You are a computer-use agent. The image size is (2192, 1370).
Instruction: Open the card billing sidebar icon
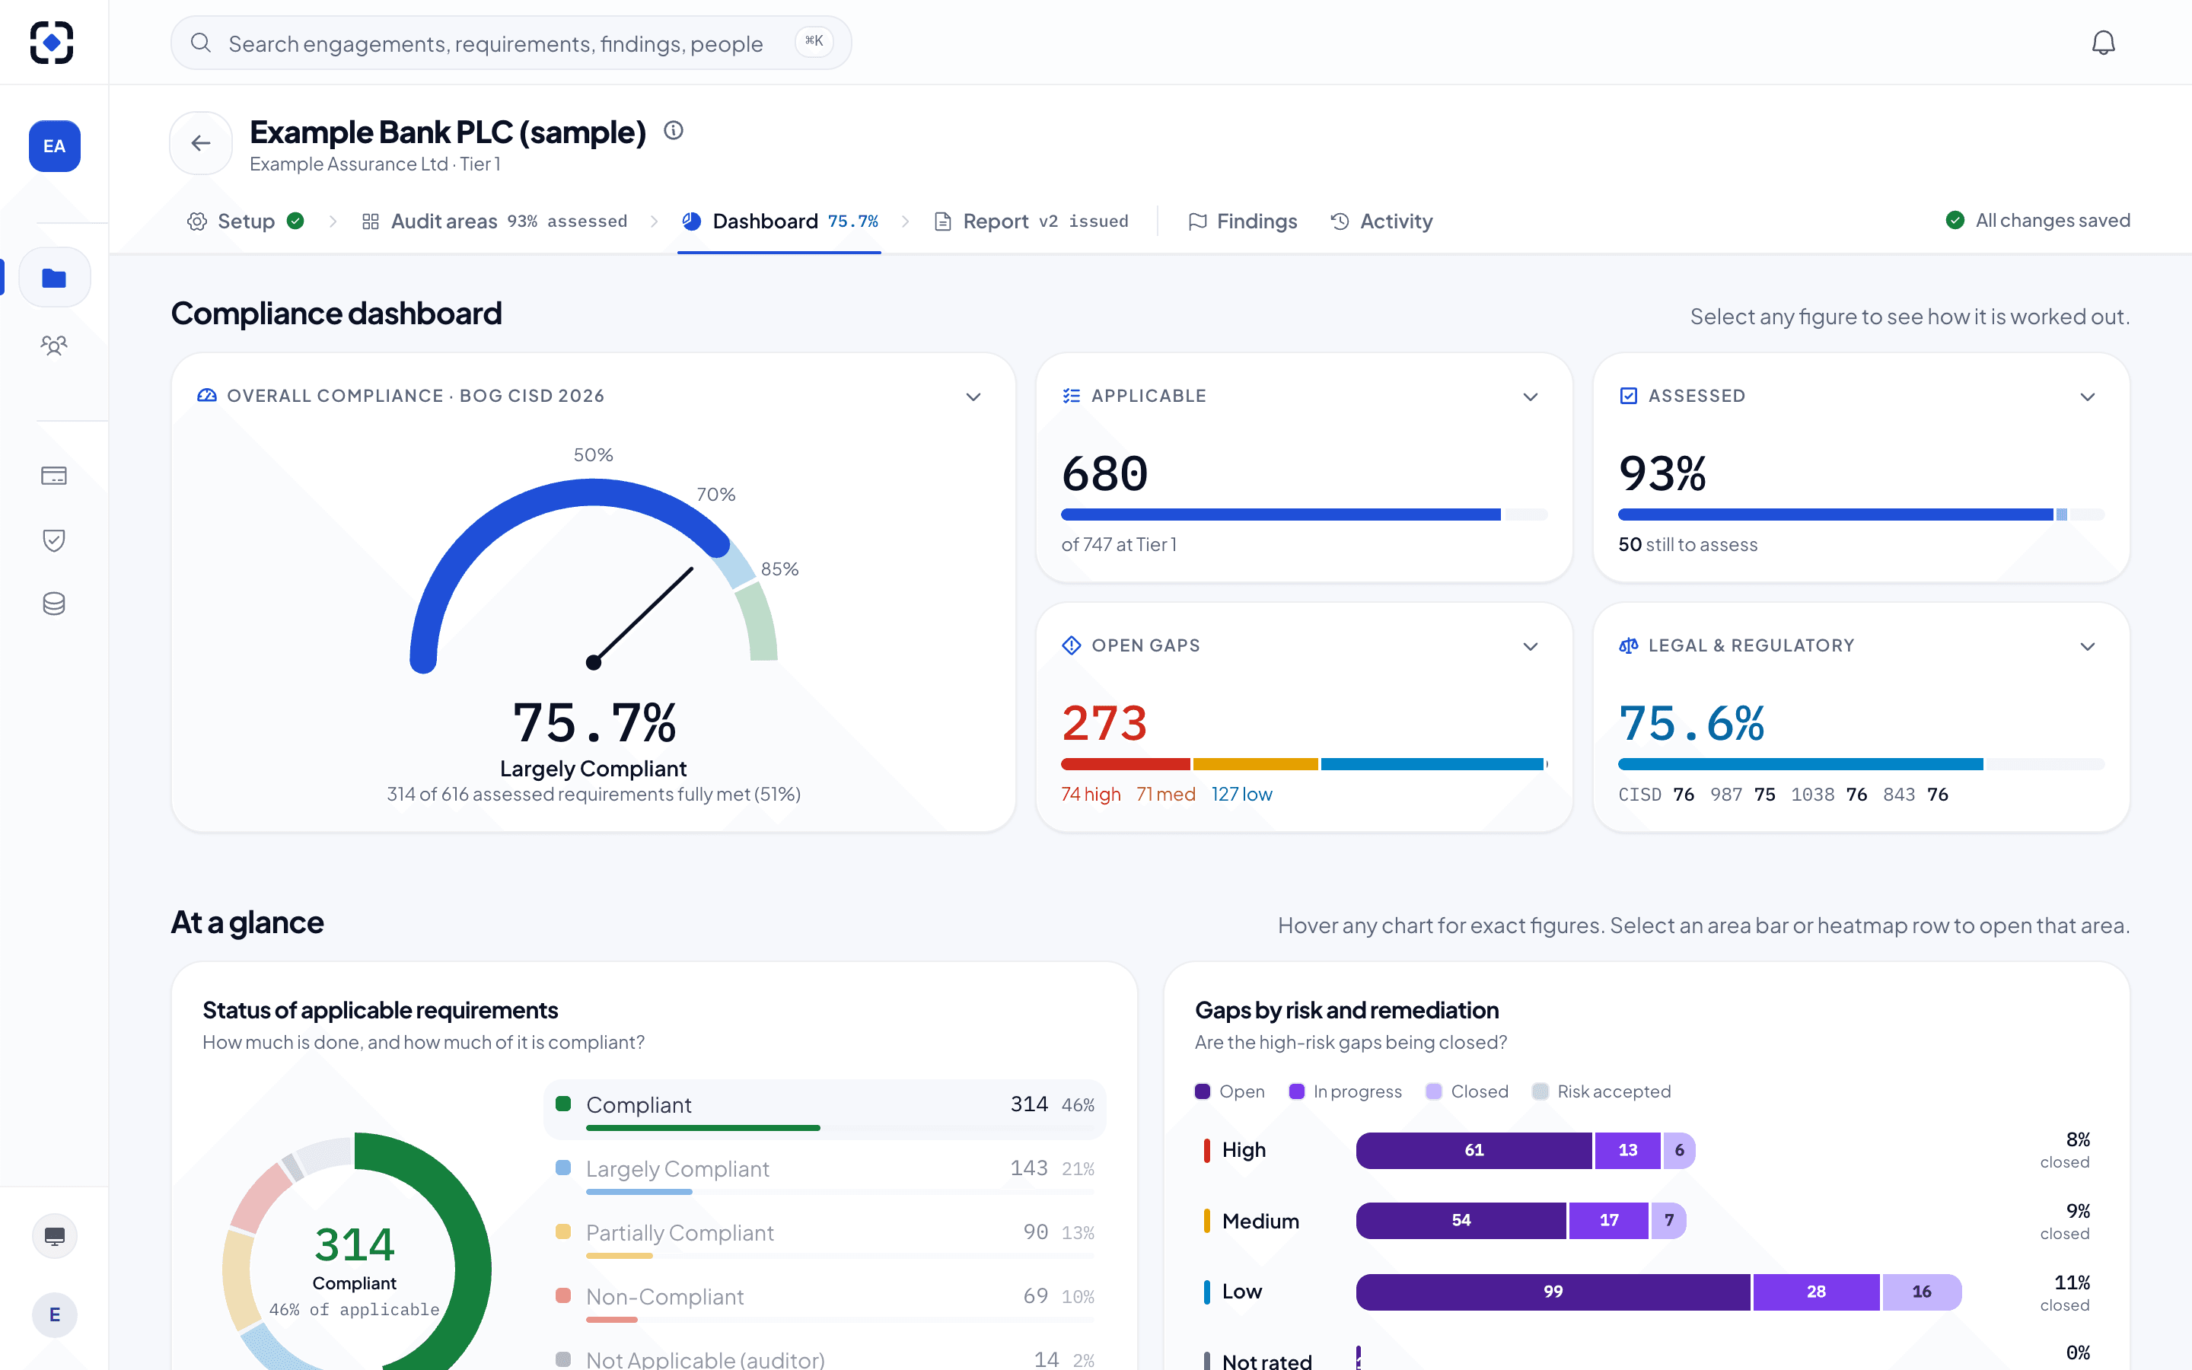click(54, 476)
